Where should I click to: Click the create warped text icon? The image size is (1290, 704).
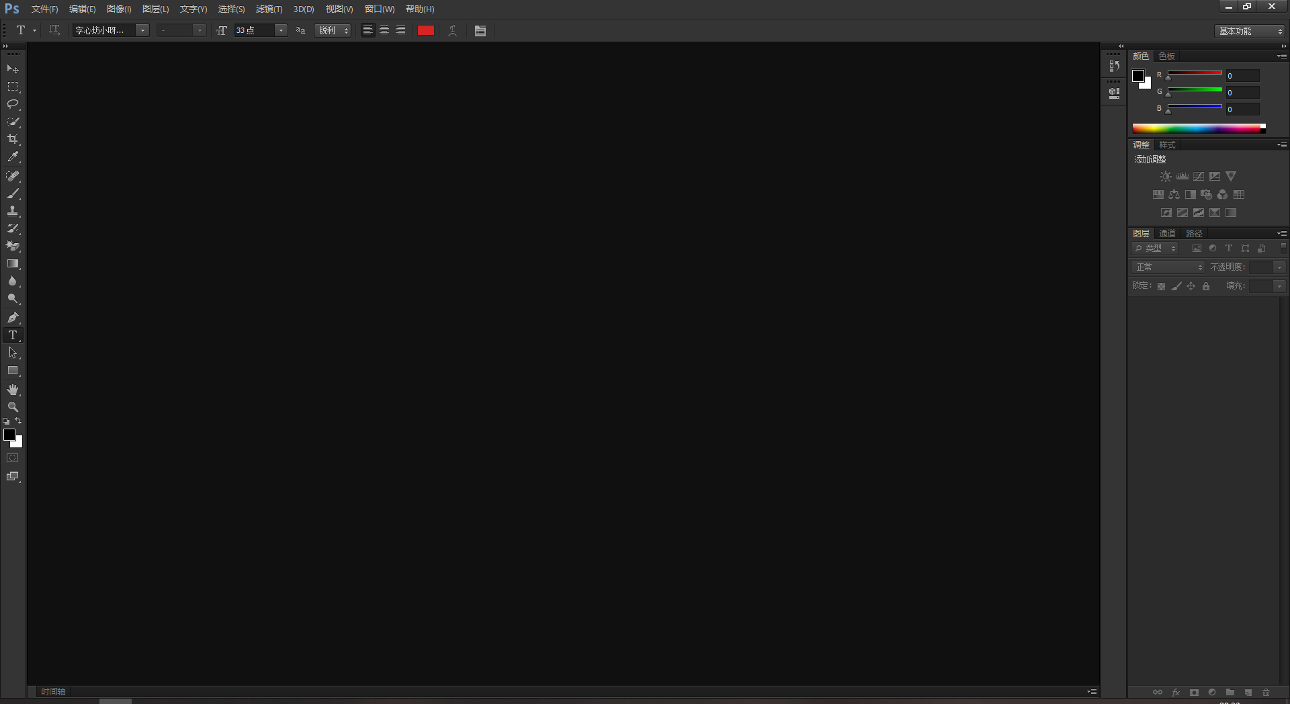click(453, 31)
